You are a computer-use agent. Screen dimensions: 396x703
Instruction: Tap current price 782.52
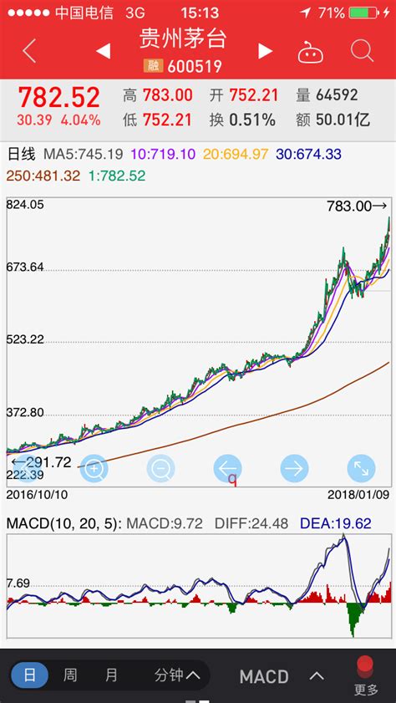pos(58,97)
